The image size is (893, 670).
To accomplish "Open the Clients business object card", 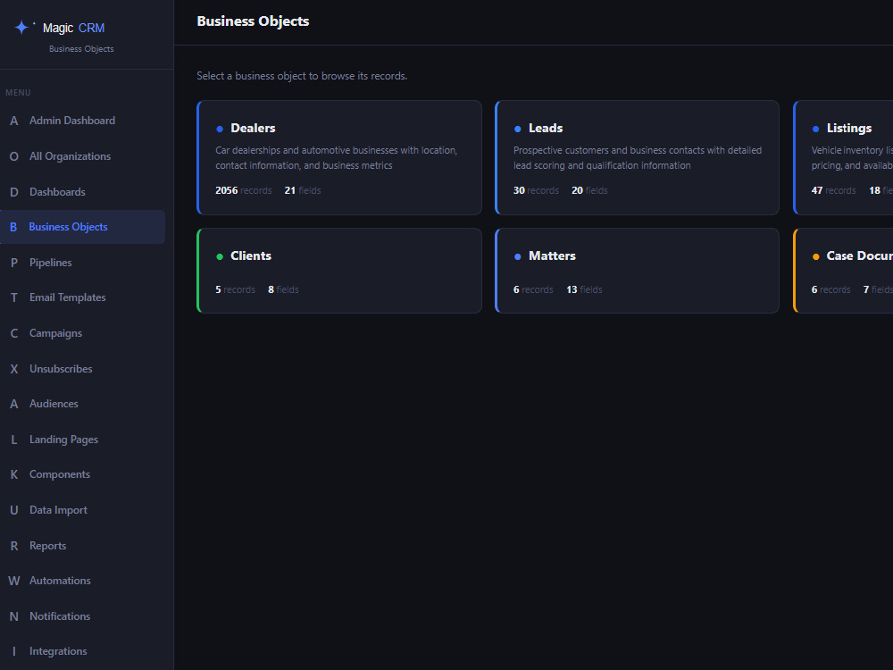I will 339,271.
